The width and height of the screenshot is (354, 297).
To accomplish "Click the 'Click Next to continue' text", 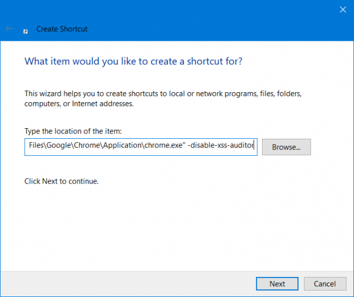I will point(61,181).
